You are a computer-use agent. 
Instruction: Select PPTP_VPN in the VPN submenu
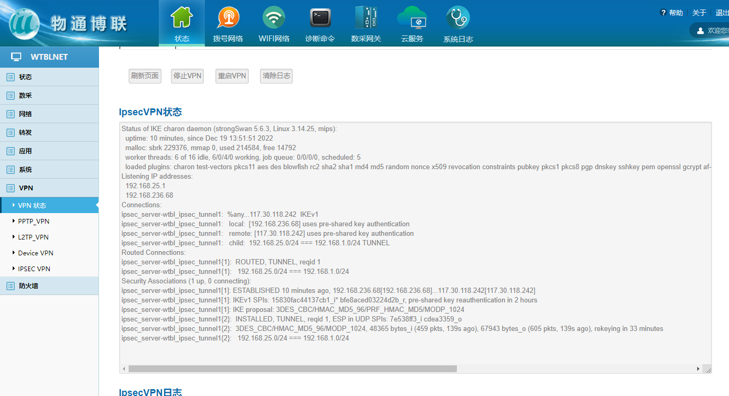click(x=34, y=222)
